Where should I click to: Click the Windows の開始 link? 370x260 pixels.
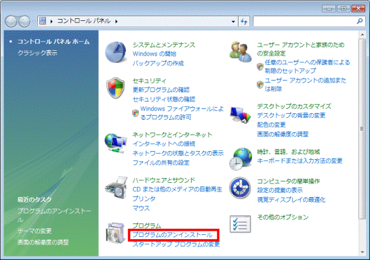(x=155, y=54)
